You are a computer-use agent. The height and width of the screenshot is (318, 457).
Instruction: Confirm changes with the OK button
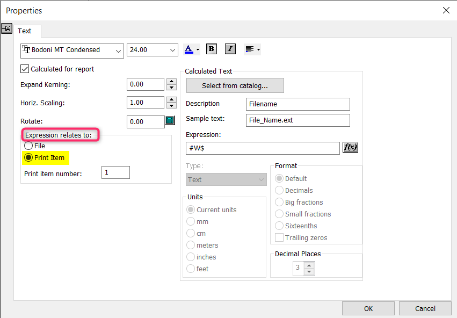click(x=368, y=308)
